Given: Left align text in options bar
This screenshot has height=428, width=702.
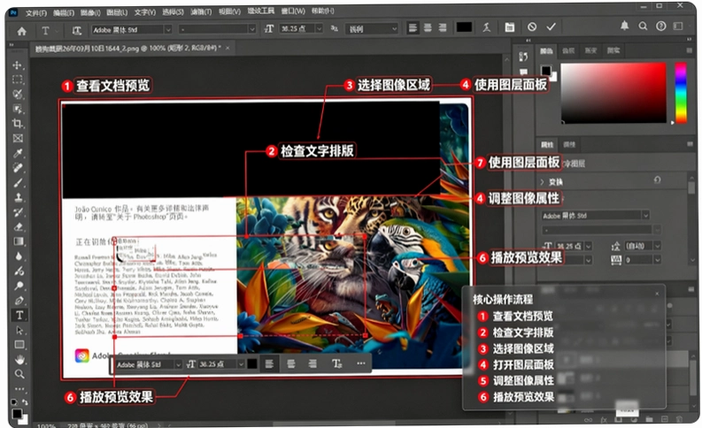Looking at the screenshot, I should (413, 27).
